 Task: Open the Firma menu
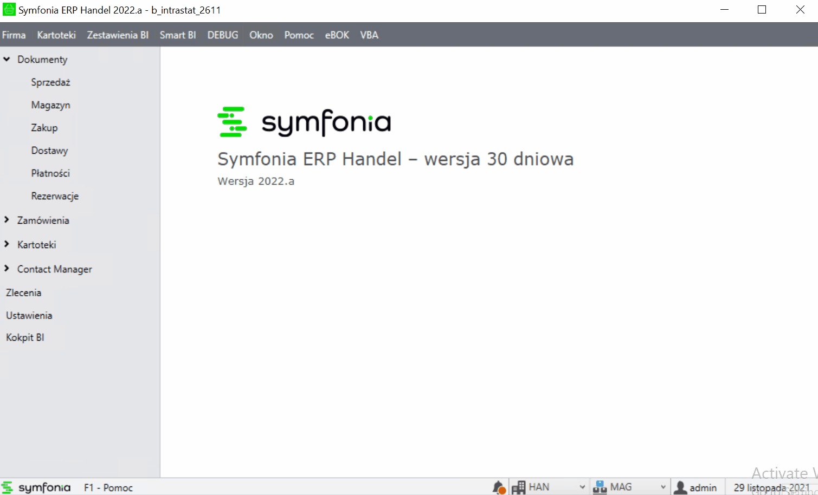[x=14, y=35]
